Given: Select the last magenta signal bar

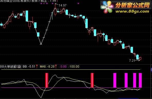Looking at the screenshot, I should pyautogui.click(x=140, y=80).
